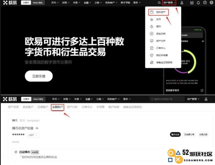Switch to the 资产总览 tab
This screenshot has width=215, height=165.
13,107
